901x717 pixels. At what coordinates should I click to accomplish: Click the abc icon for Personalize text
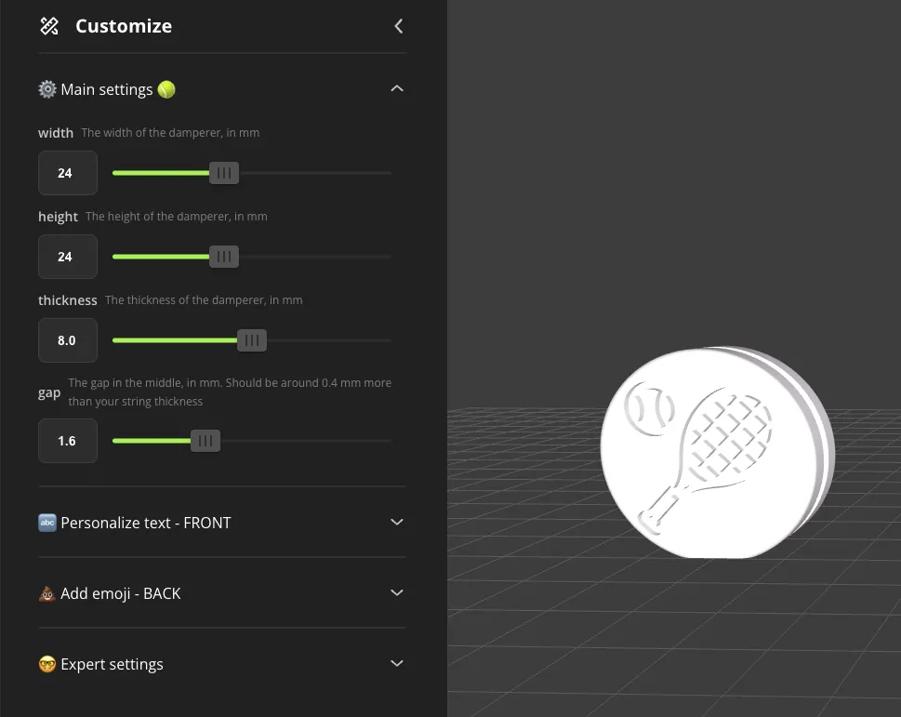pos(47,523)
